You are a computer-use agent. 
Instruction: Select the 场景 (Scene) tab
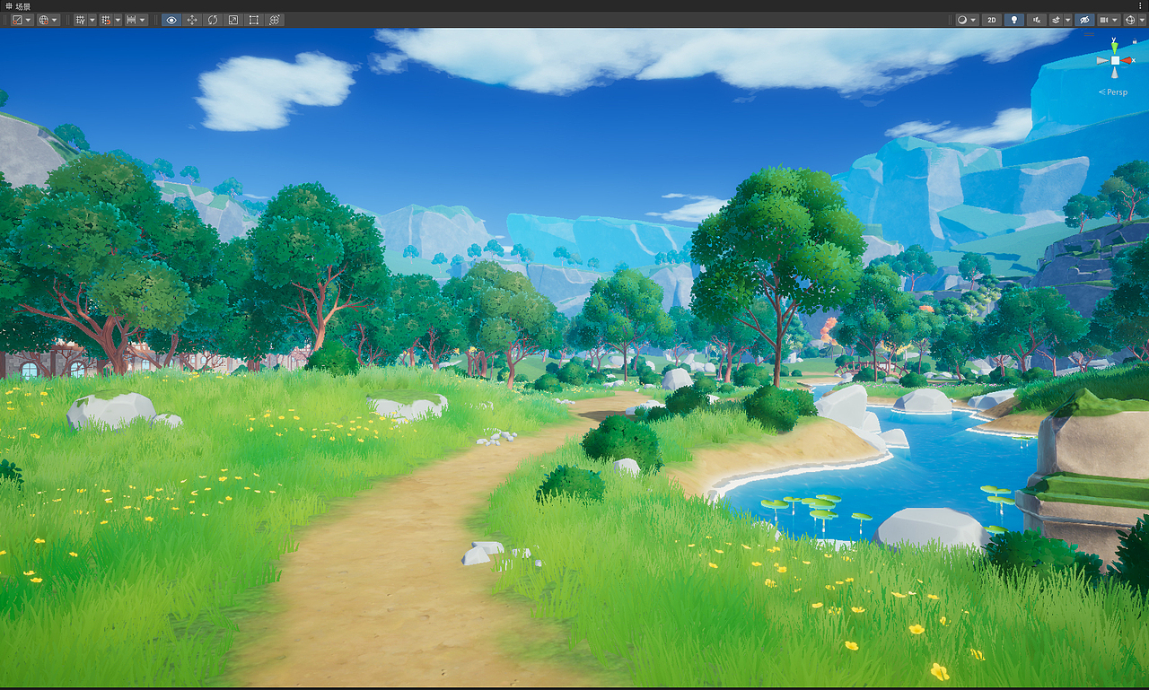pos(18,6)
